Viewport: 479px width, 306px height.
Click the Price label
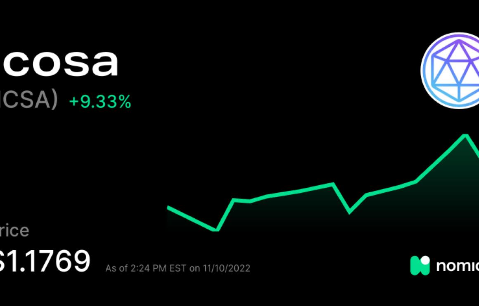pyautogui.click(x=14, y=230)
